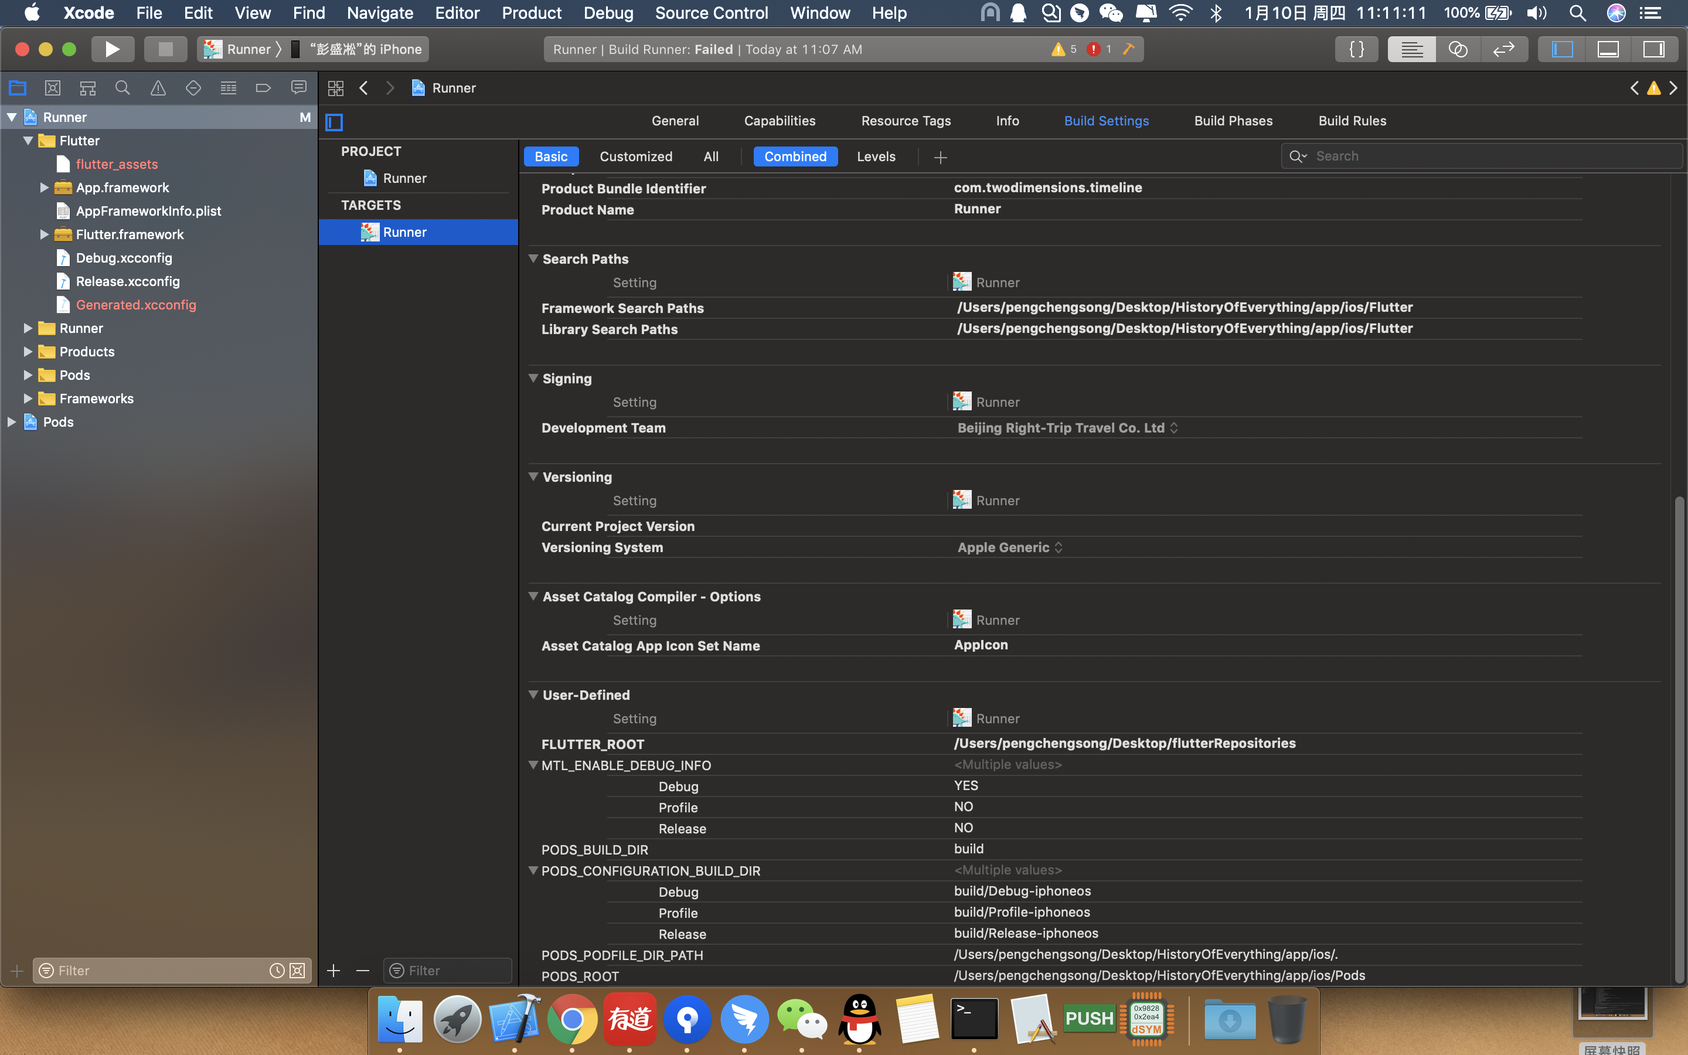Show All build settings

(711, 156)
